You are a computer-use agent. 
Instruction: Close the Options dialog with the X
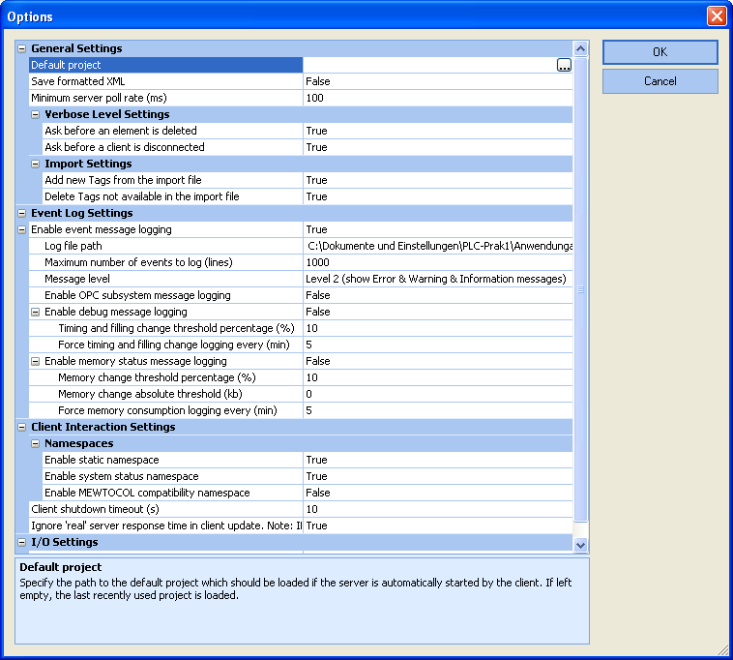click(717, 15)
